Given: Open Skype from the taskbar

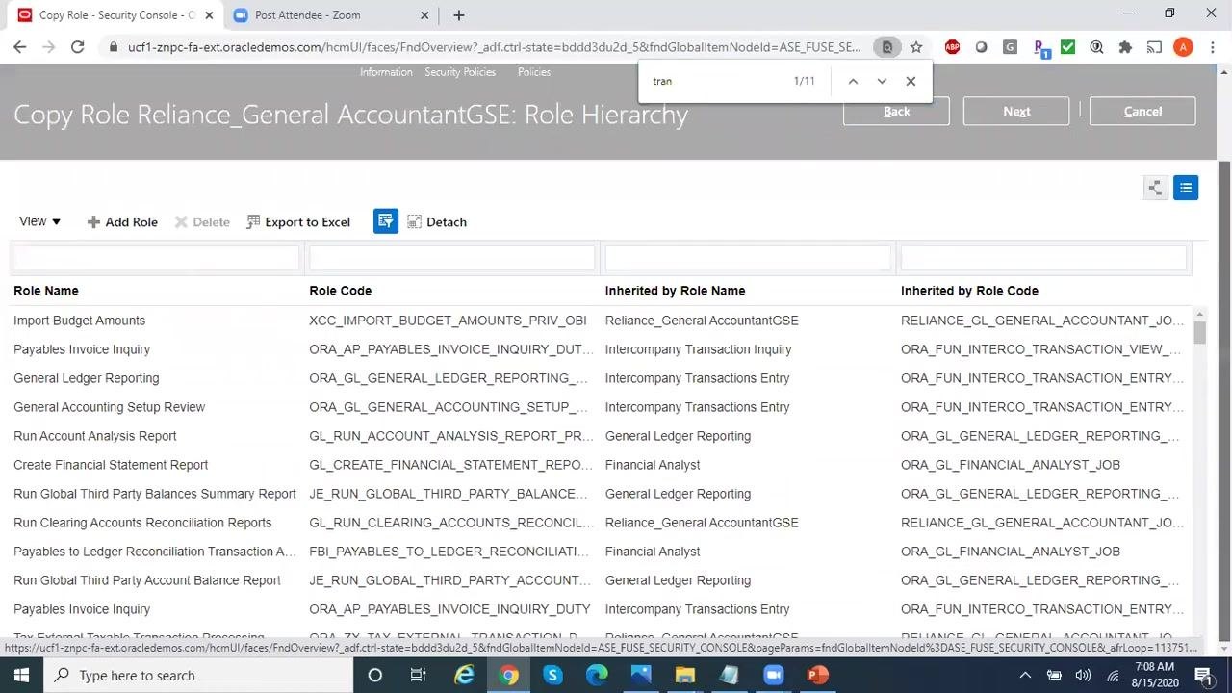Looking at the screenshot, I should pos(552,675).
